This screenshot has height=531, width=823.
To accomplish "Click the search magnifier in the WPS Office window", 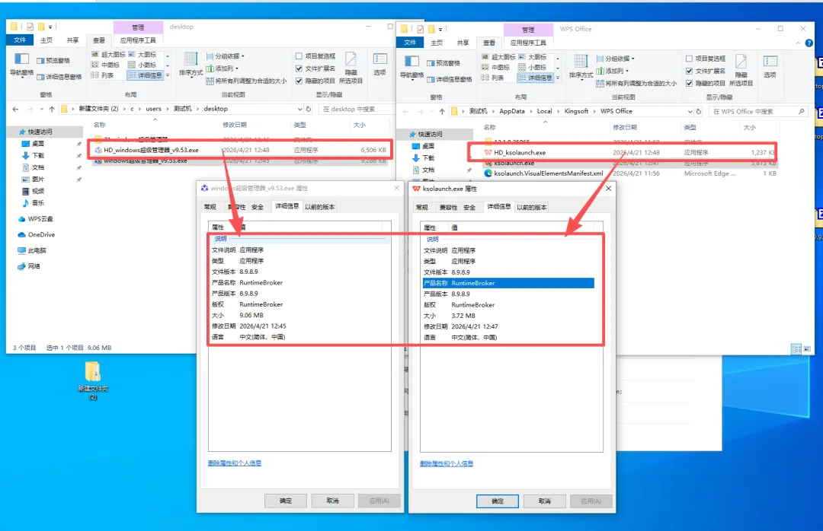I will point(801,111).
